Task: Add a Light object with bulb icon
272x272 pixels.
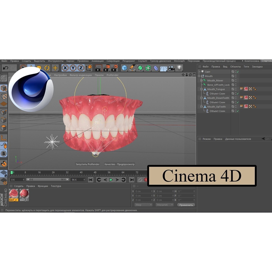Action: point(179,68)
